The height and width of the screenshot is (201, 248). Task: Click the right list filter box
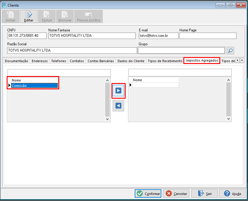[x=180, y=72]
